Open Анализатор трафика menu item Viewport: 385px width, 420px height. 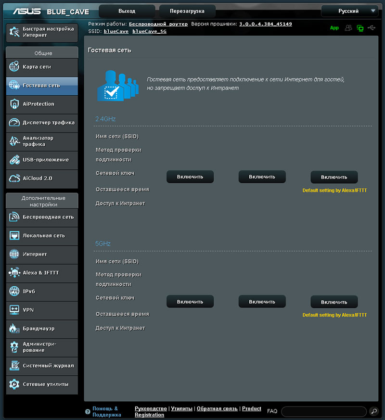coord(42,141)
